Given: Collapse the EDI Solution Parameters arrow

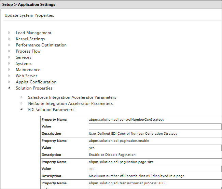Looking at the screenshot, I should pyautogui.click(x=22, y=110).
